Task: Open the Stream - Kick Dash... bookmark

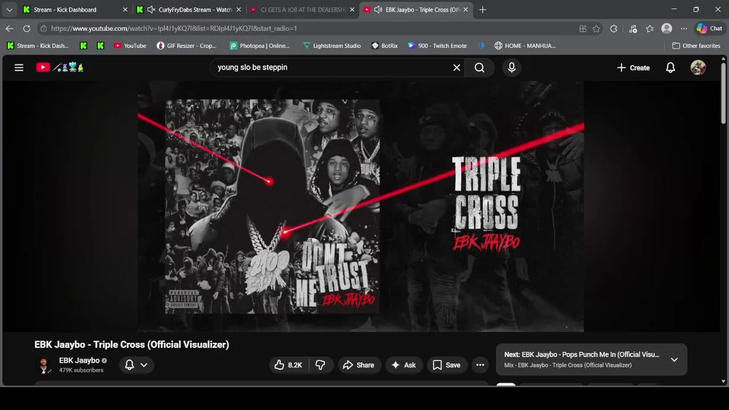Action: click(x=38, y=46)
